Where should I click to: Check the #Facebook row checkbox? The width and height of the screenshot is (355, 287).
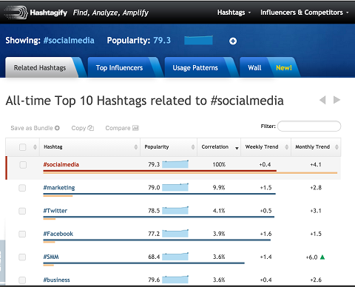point(22,234)
